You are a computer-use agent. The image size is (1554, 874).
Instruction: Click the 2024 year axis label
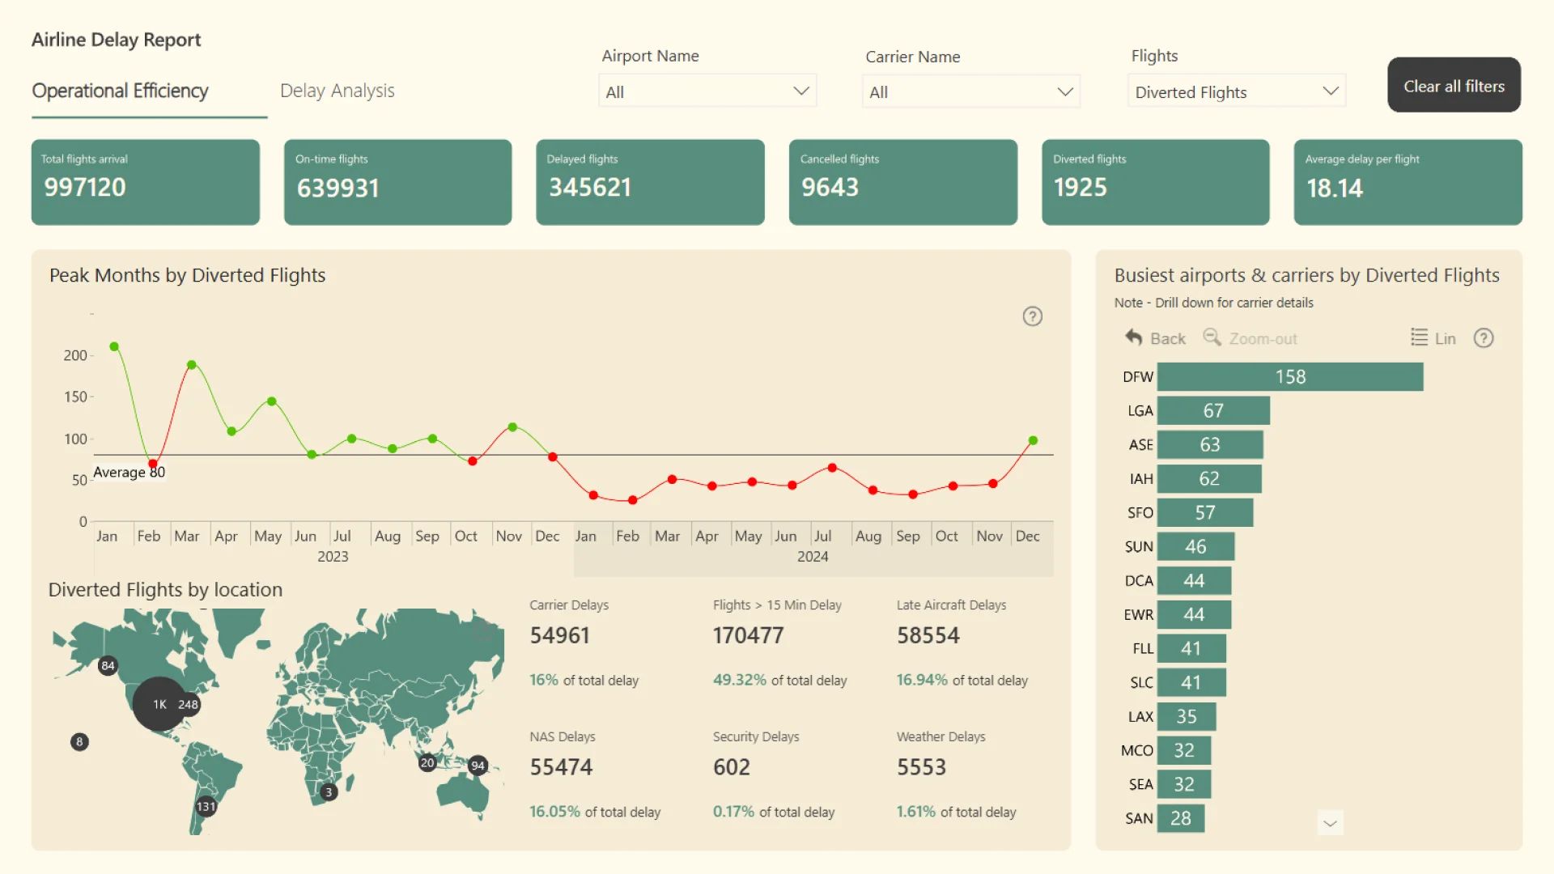point(813,557)
